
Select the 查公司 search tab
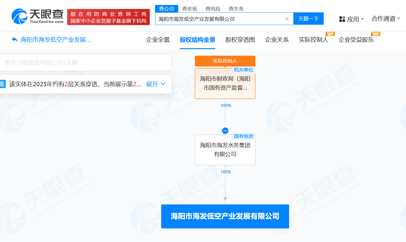point(166,9)
